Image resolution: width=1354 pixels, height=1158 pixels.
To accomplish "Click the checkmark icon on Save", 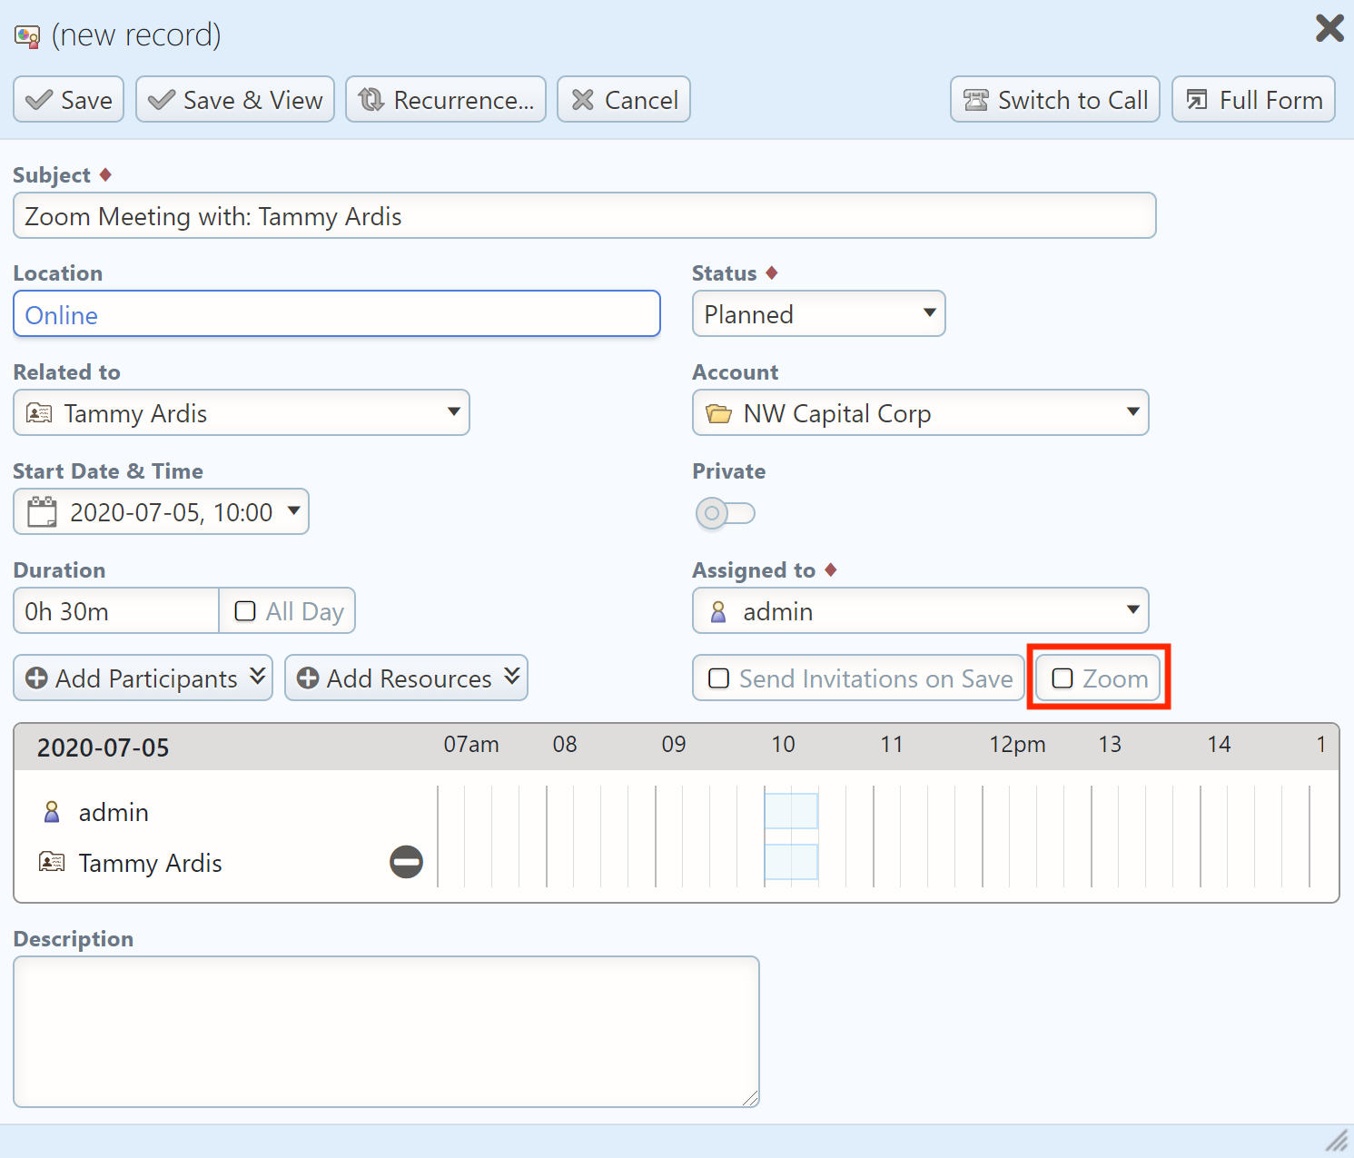I will click(39, 100).
